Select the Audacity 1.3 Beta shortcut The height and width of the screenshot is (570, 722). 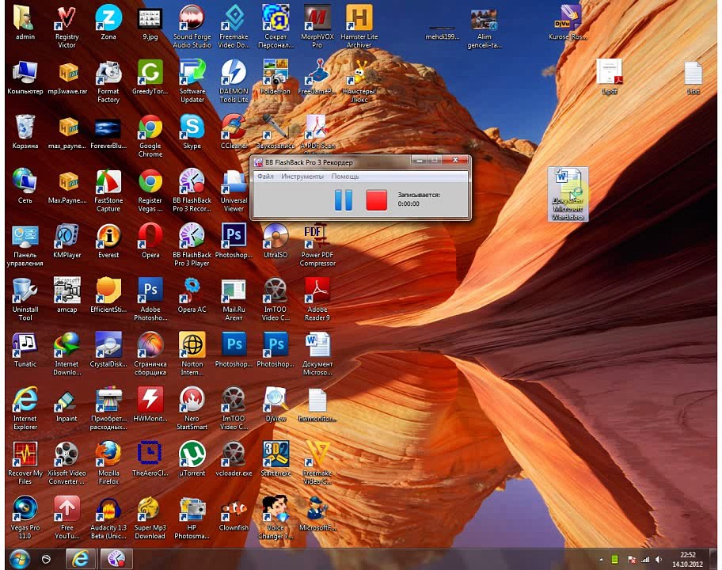108,519
